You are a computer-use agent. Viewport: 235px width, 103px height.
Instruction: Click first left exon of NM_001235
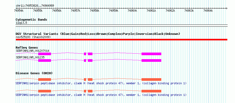tap(45, 60)
